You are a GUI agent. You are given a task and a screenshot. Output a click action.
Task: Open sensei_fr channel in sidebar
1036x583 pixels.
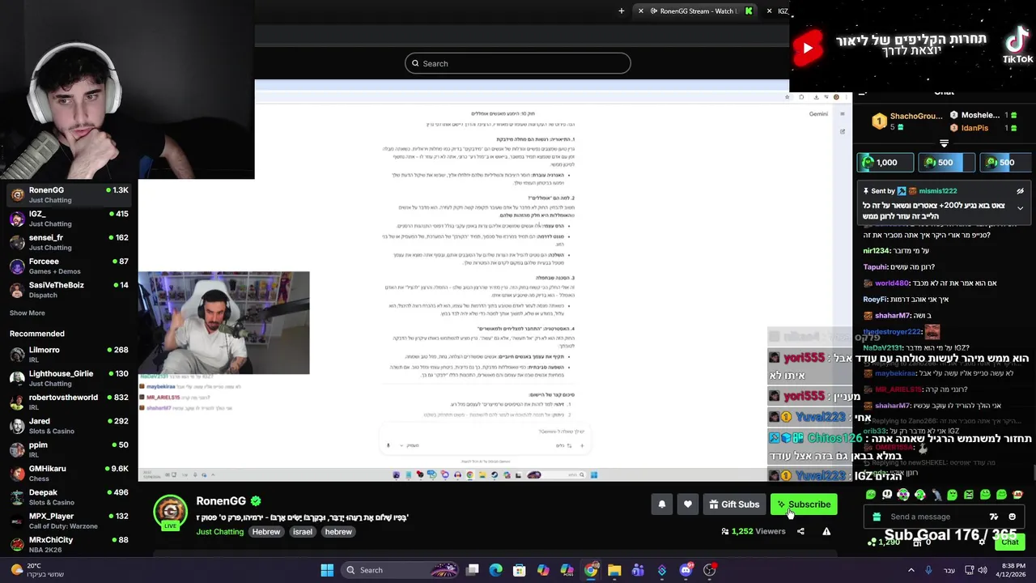pyautogui.click(x=69, y=242)
